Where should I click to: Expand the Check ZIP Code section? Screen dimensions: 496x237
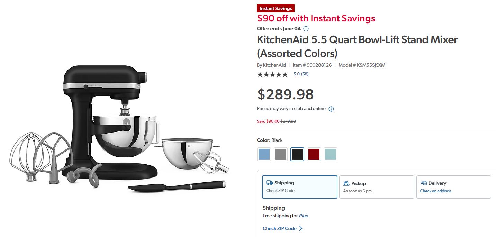click(279, 228)
